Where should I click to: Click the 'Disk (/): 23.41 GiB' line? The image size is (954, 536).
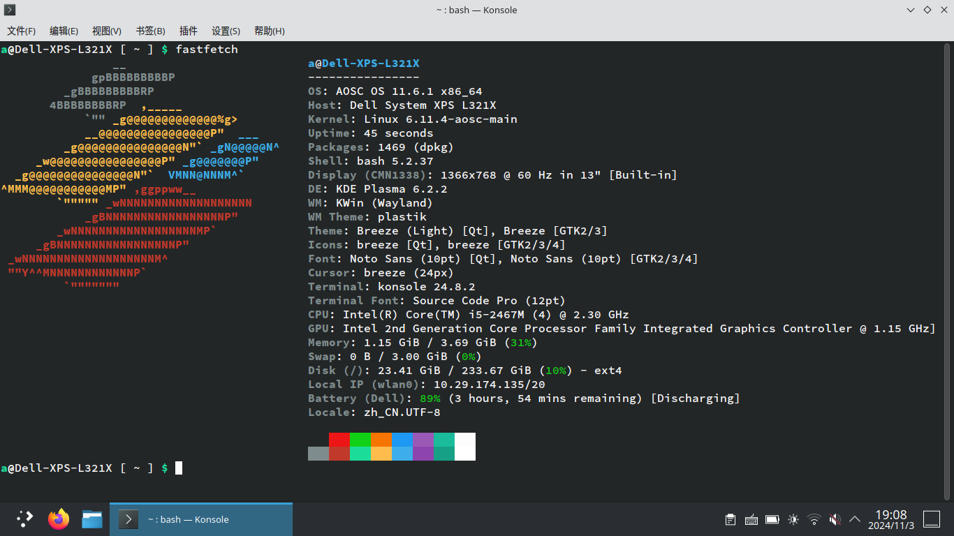465,371
